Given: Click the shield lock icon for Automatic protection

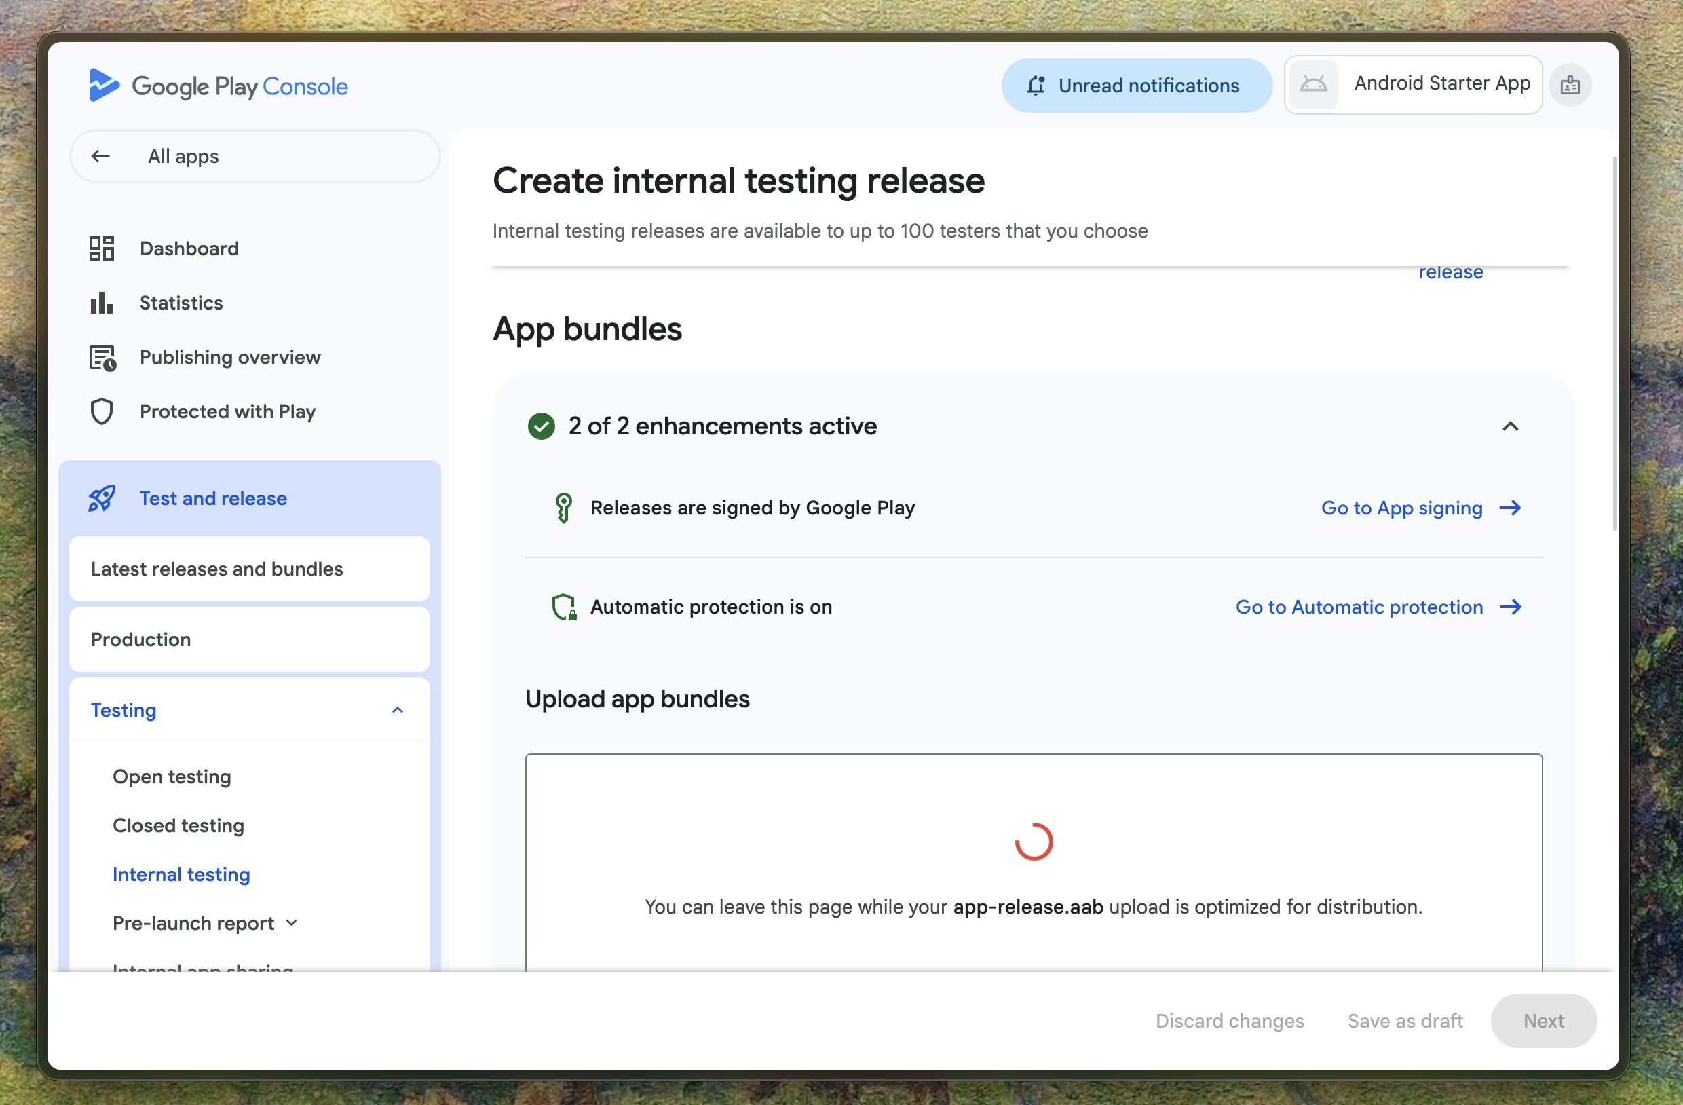Looking at the screenshot, I should 565,607.
